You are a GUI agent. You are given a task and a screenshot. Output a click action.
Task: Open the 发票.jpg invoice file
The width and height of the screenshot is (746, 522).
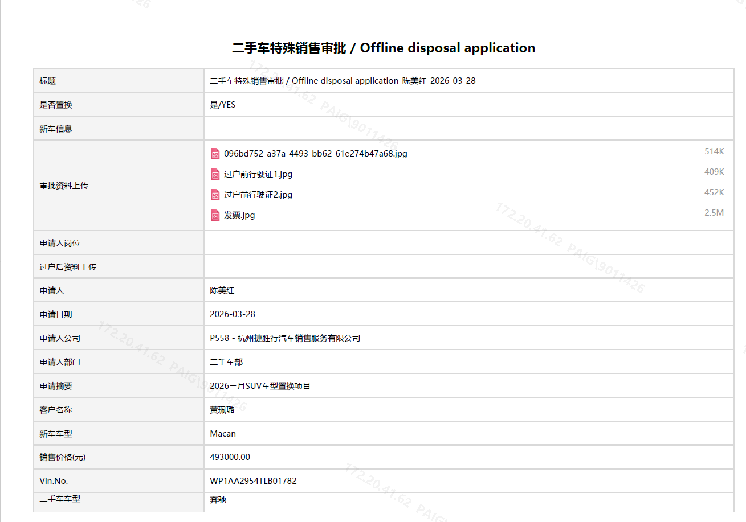[239, 215]
